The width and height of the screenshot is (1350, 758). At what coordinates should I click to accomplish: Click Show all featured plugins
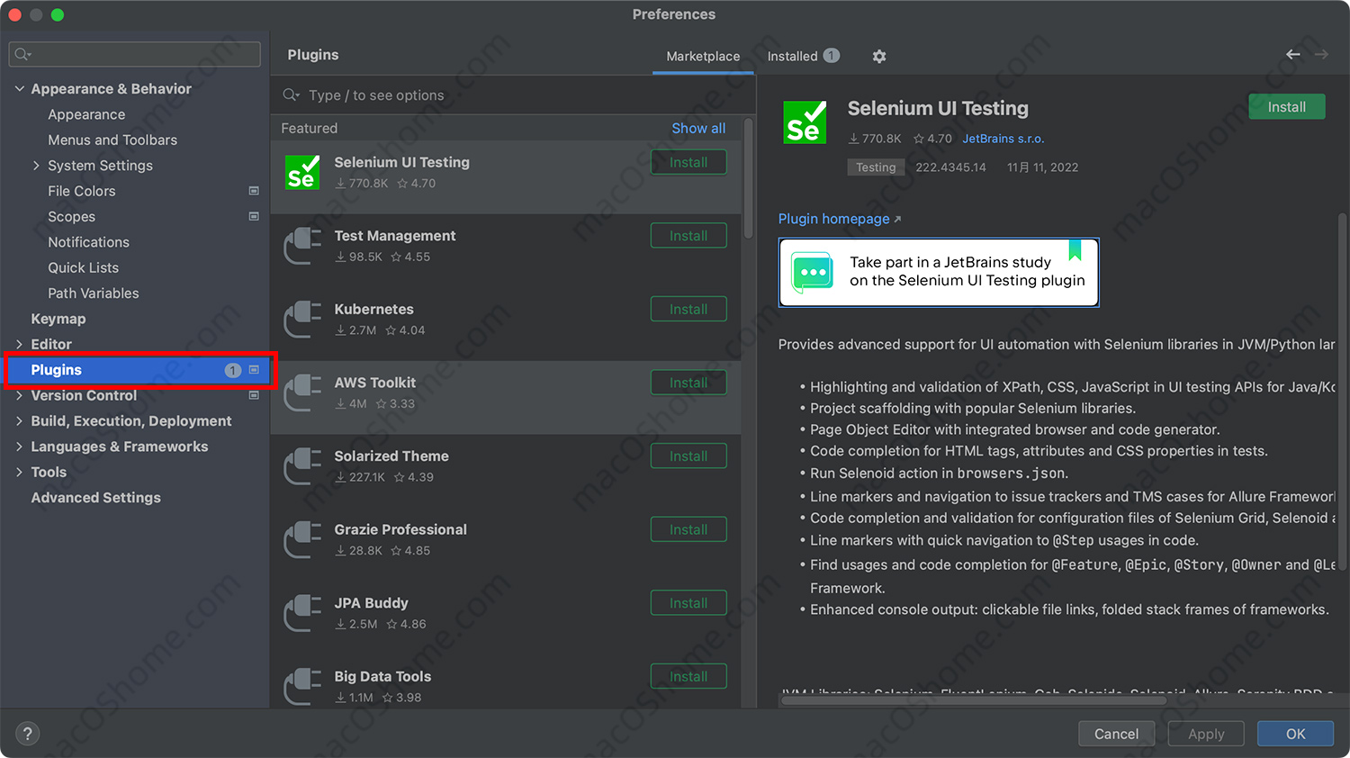coord(698,128)
